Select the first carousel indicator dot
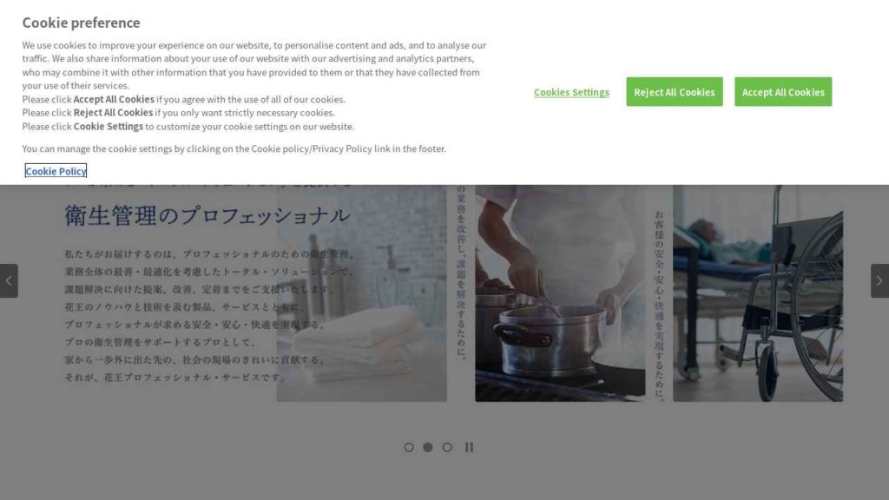Image resolution: width=889 pixels, height=500 pixels. (x=409, y=447)
